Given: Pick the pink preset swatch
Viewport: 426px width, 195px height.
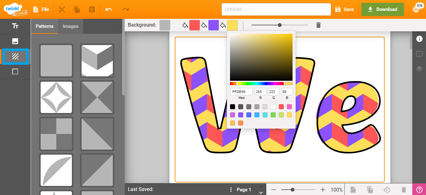Looking at the screenshot, I should coord(289,107).
